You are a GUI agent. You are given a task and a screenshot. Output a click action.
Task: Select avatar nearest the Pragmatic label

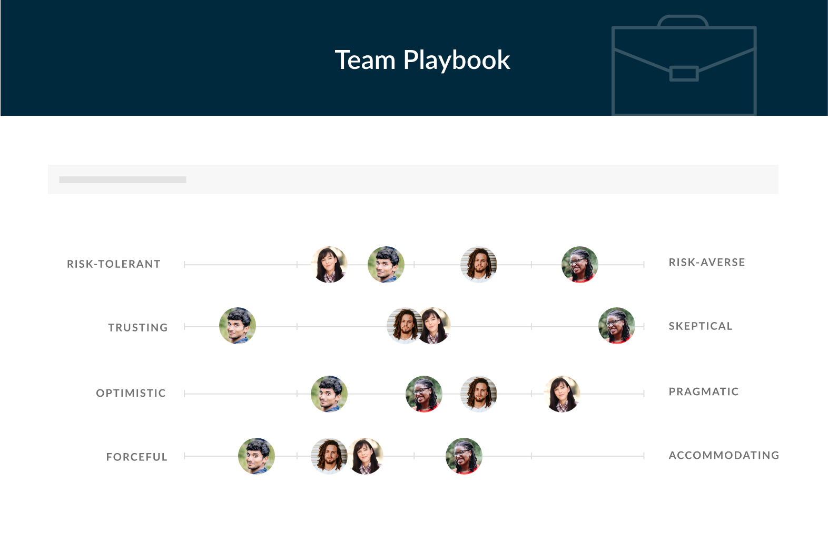562,394
